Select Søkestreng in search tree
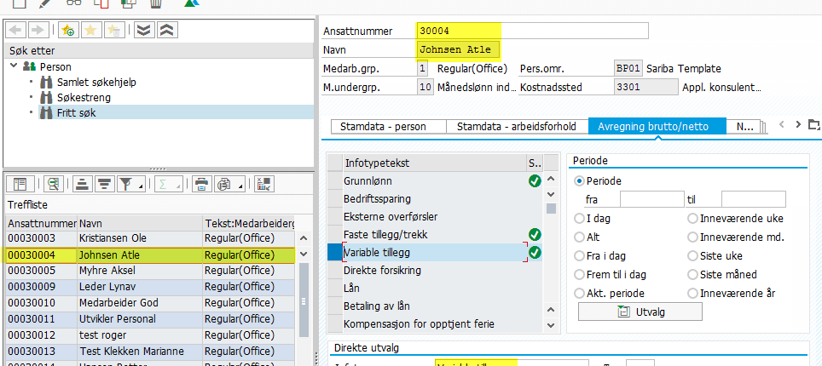The image size is (822, 366). coord(84,97)
